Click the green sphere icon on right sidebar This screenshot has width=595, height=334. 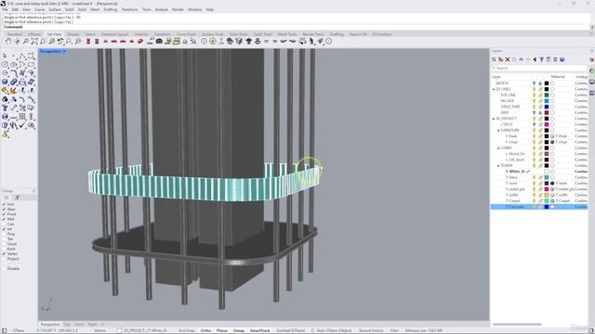click(x=591, y=71)
